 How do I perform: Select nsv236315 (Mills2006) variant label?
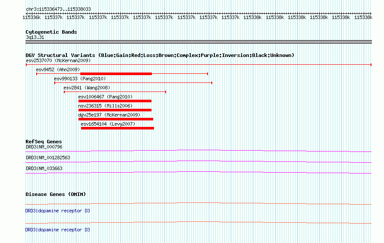(105, 106)
